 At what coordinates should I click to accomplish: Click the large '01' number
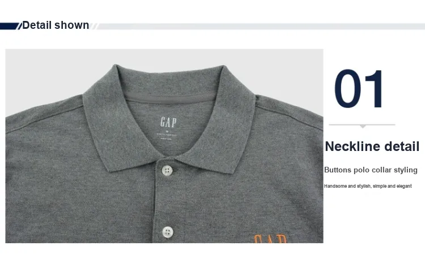tap(359, 89)
